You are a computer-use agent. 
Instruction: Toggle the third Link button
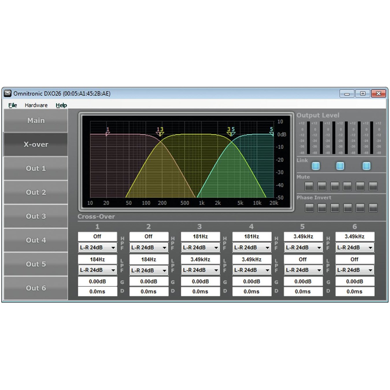(x=366, y=166)
